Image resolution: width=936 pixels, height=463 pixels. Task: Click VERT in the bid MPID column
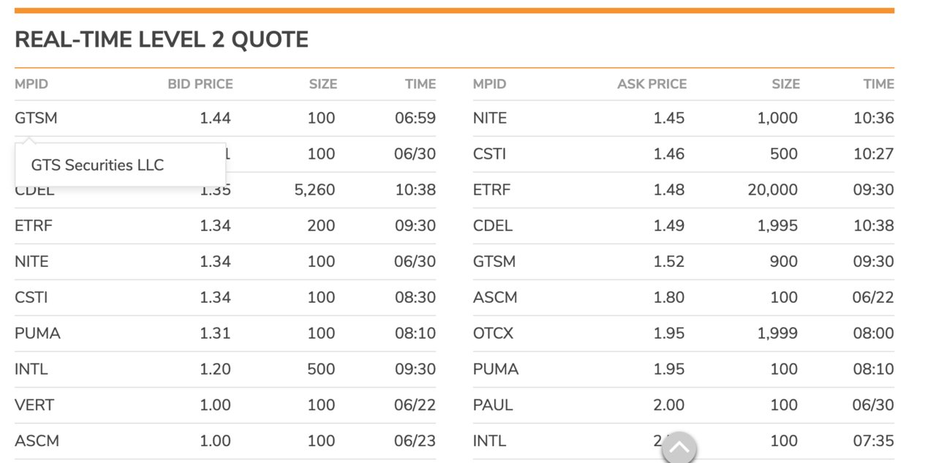click(34, 404)
